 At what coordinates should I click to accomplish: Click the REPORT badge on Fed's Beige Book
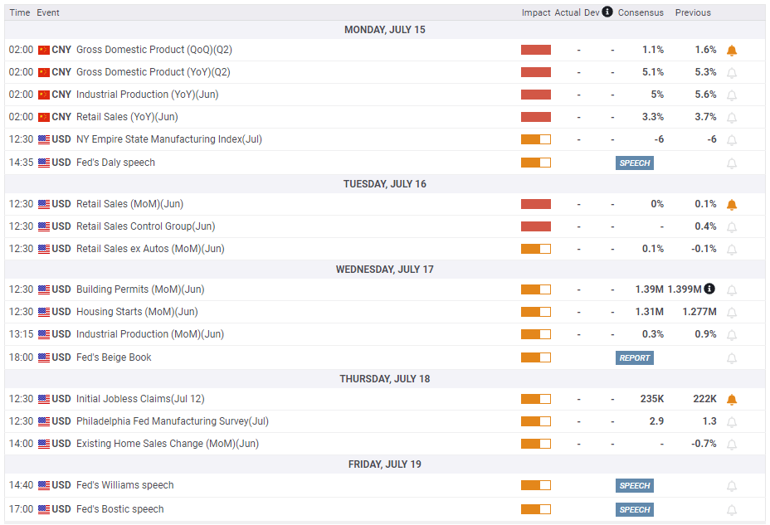[635, 357]
